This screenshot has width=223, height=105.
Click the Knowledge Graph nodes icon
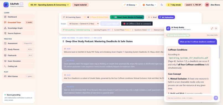(5, 28)
